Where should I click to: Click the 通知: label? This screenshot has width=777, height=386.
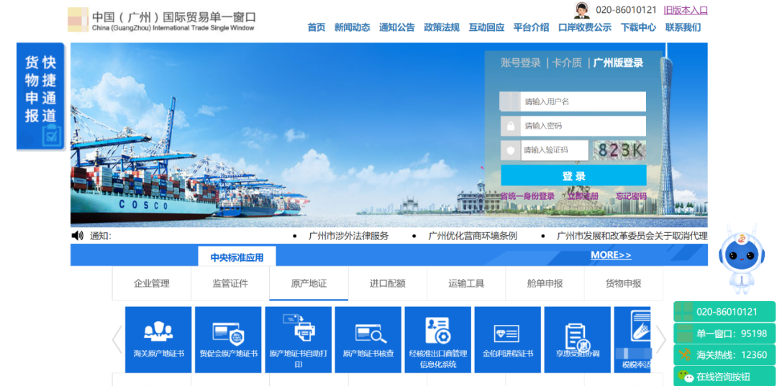point(101,236)
